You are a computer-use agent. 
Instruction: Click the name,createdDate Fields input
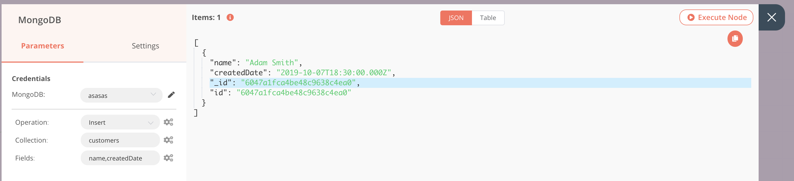tap(120, 158)
